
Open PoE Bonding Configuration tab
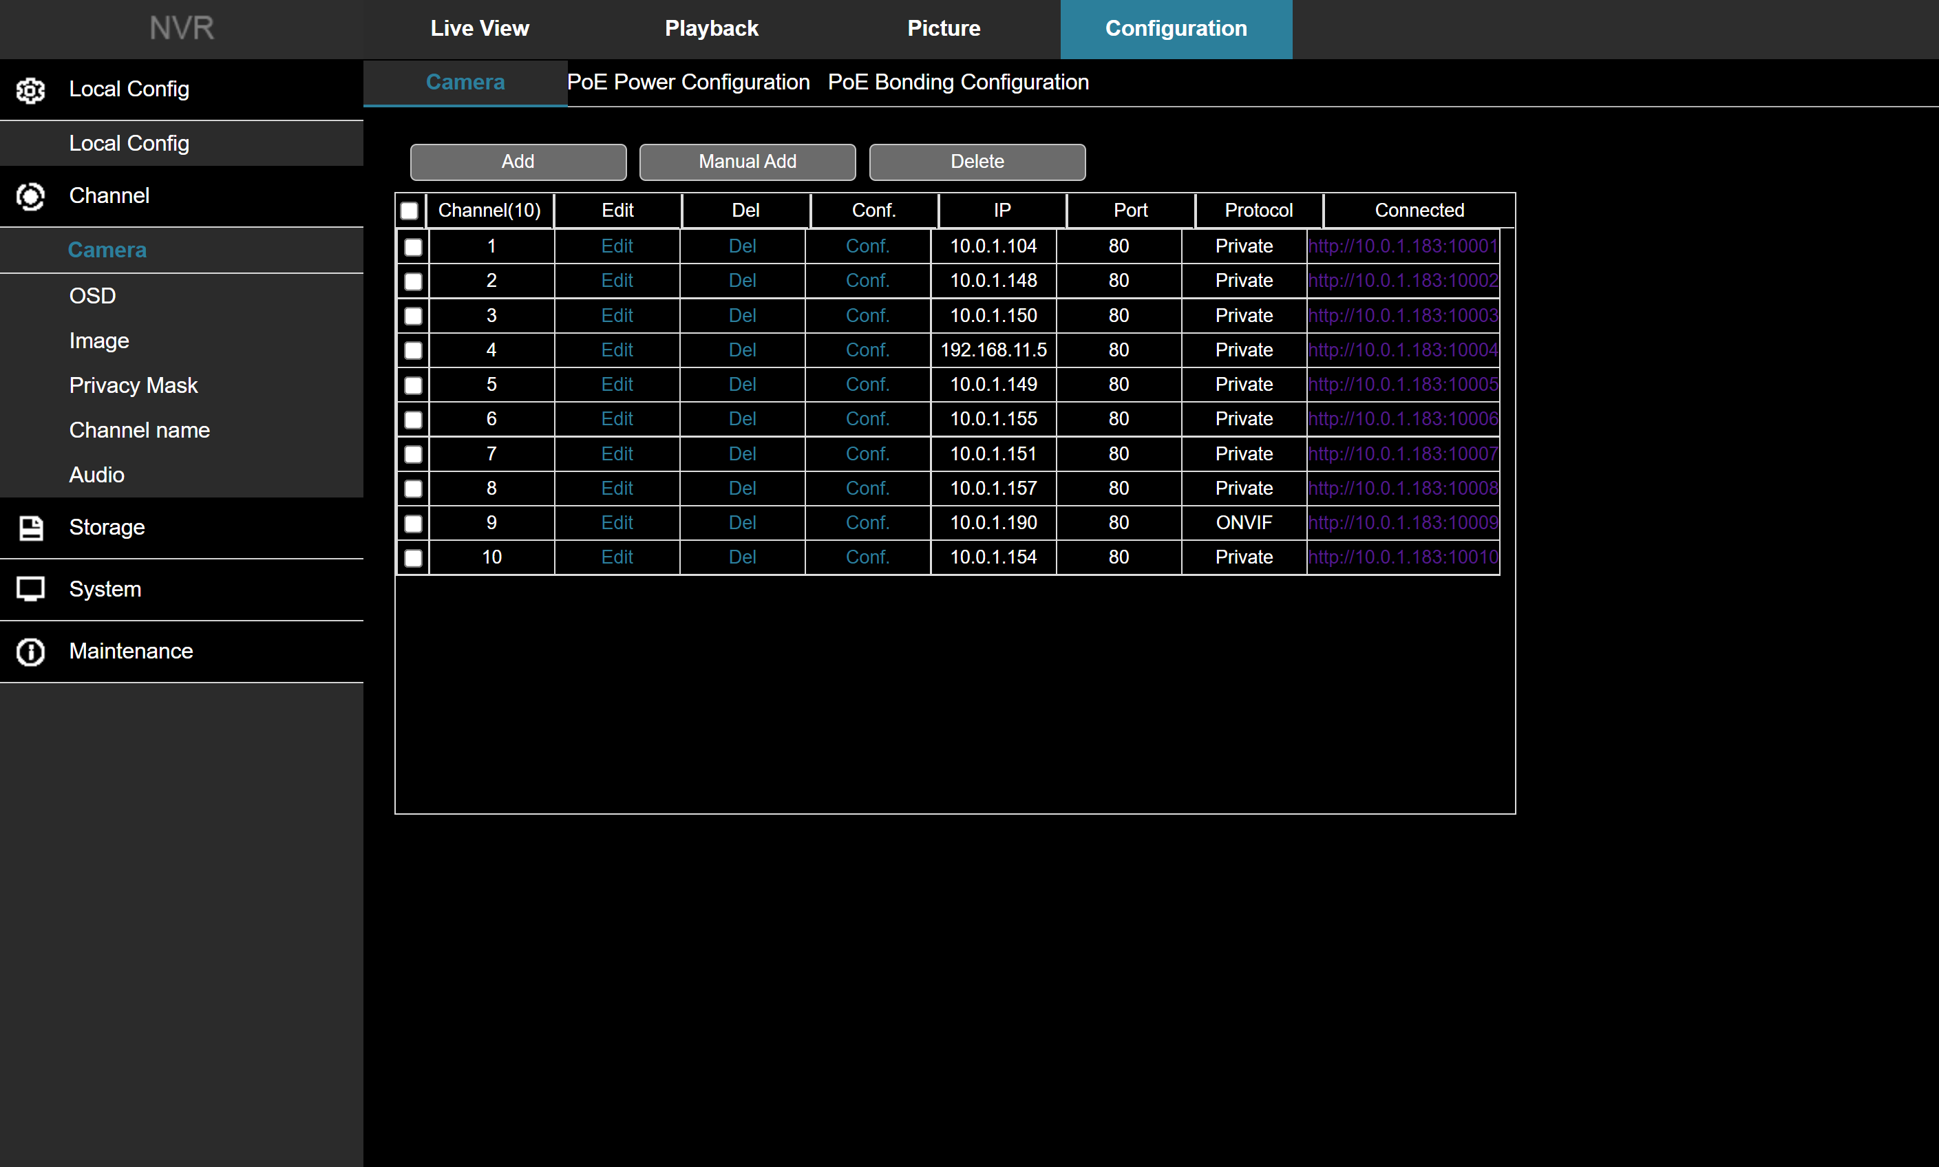pyautogui.click(x=958, y=83)
